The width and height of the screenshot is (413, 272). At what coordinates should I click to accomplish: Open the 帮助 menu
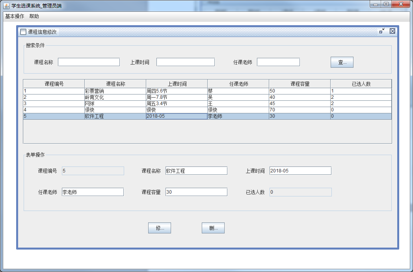(x=33, y=17)
